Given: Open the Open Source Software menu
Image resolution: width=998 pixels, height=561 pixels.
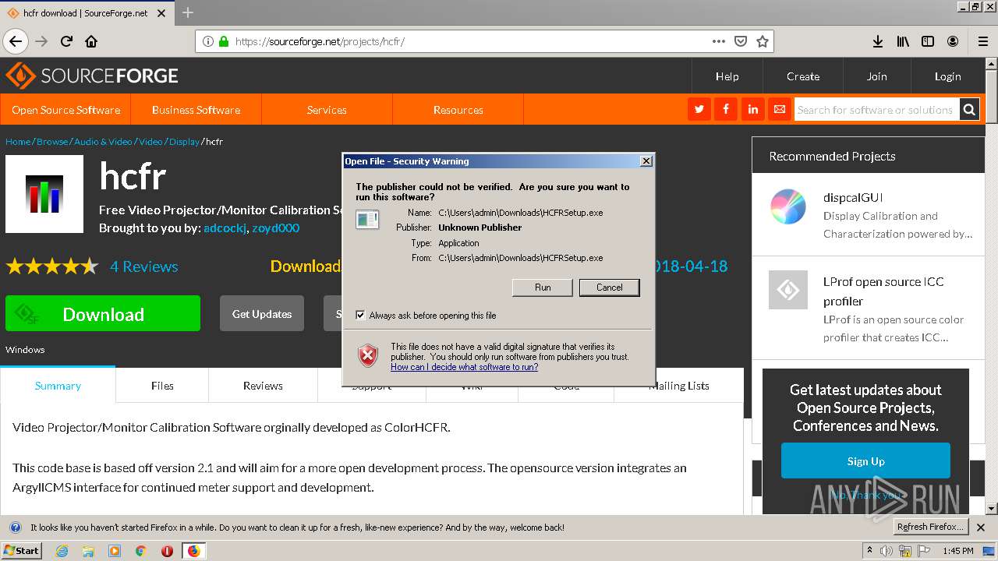Looking at the screenshot, I should pyautogui.click(x=66, y=109).
